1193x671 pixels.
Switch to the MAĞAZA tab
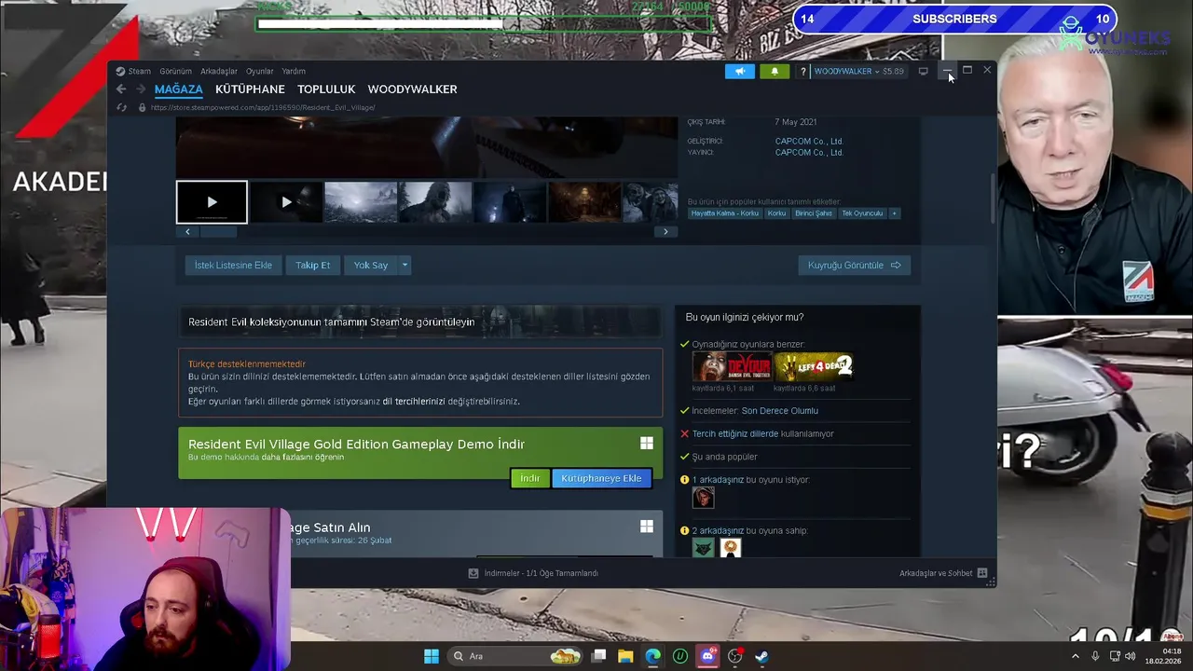click(x=178, y=89)
